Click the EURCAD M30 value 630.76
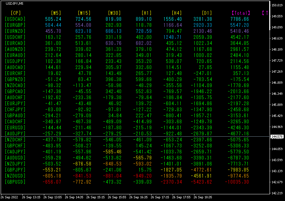Screen dimensions: 285x201 pyautogui.click(x=114, y=43)
